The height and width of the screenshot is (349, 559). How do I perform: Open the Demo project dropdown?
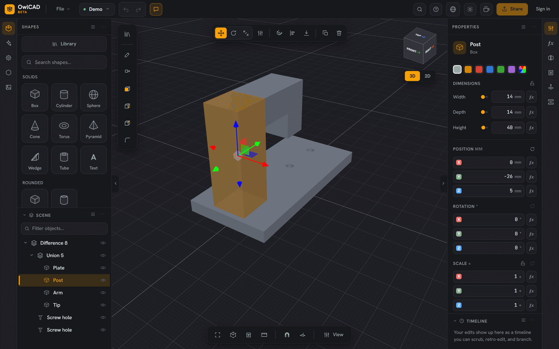97,9
